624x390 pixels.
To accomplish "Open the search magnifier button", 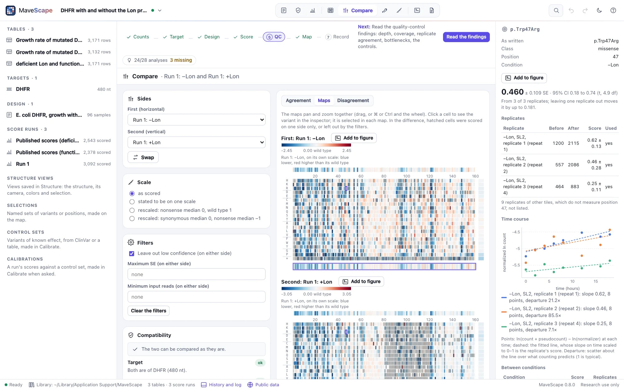I will 556,11.
